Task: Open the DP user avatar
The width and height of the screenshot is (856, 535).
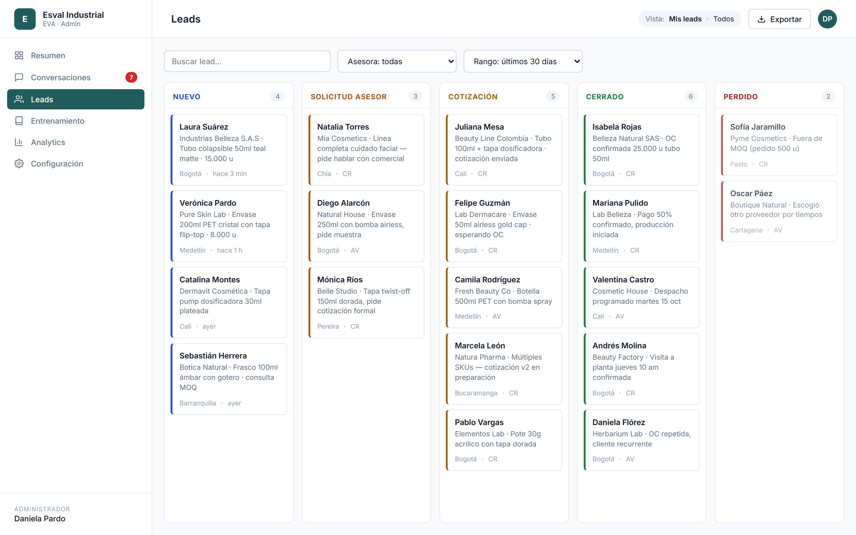Action: click(x=827, y=19)
